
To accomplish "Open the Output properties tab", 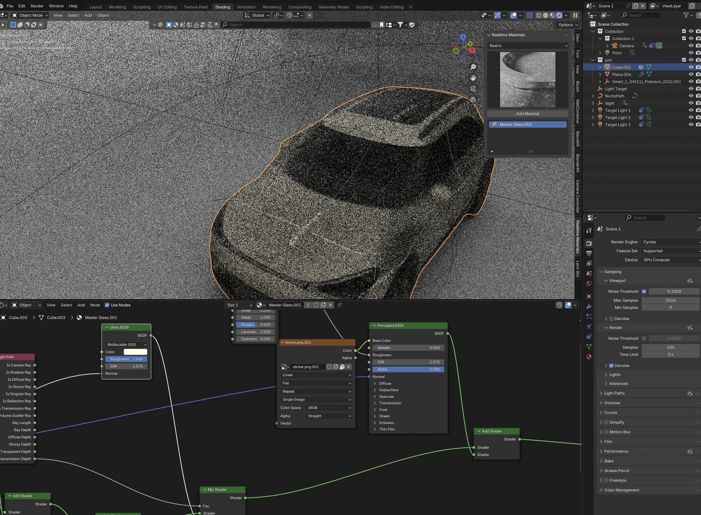I will click(589, 253).
